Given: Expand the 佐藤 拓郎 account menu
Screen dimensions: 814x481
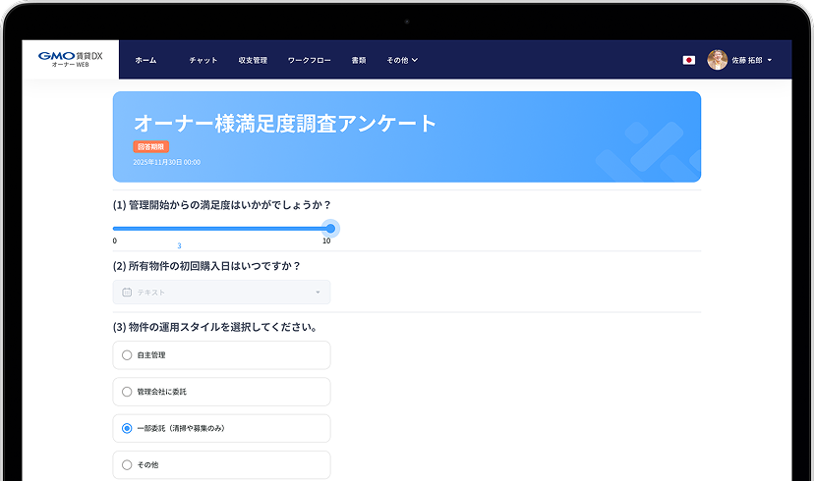Looking at the screenshot, I should click(x=752, y=60).
